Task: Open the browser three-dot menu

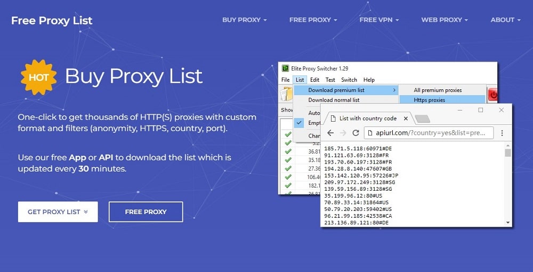Action: [x=502, y=133]
